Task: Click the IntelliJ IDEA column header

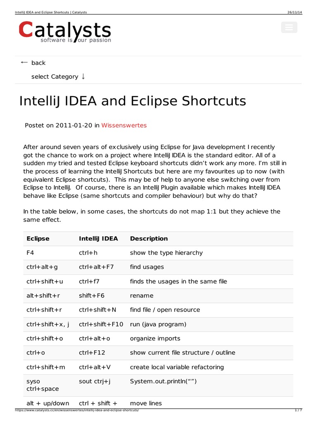Action: (98, 238)
